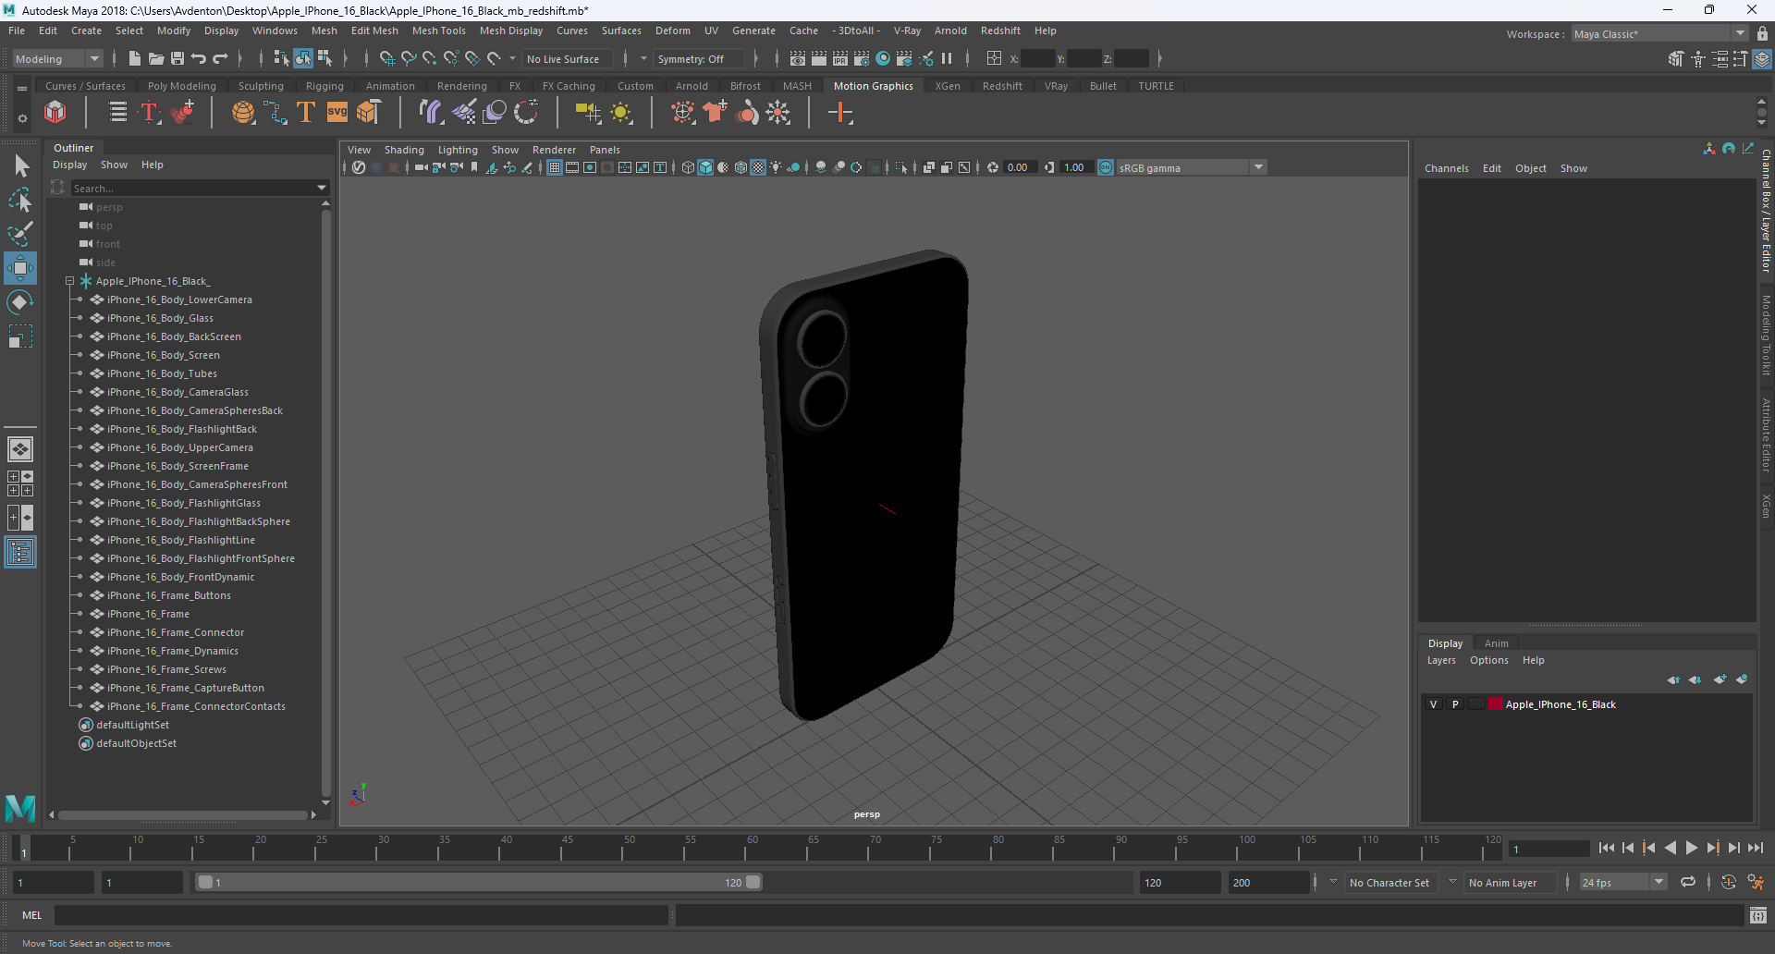This screenshot has width=1775, height=954.
Task: Open the viewport Shading menu
Action: tap(404, 150)
